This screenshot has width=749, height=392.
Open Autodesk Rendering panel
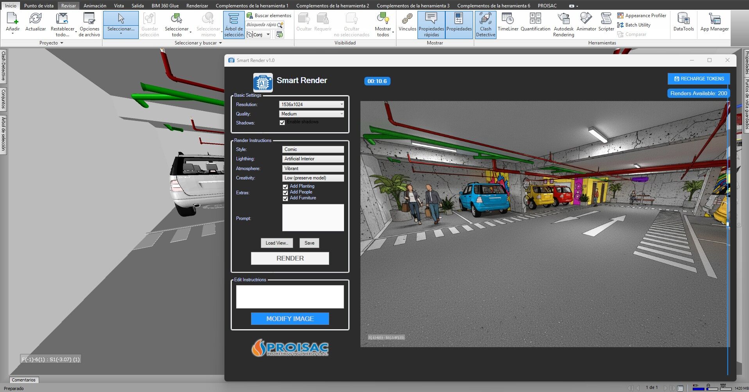(563, 25)
